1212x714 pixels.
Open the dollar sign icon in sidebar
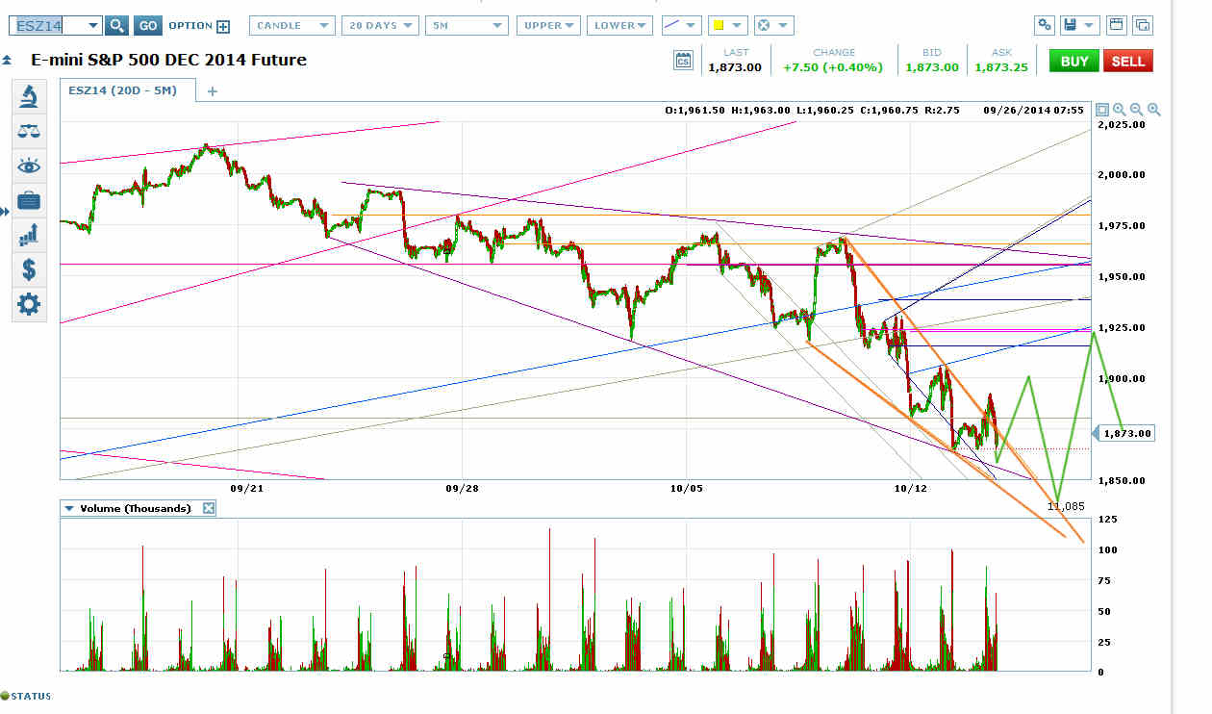tap(29, 268)
